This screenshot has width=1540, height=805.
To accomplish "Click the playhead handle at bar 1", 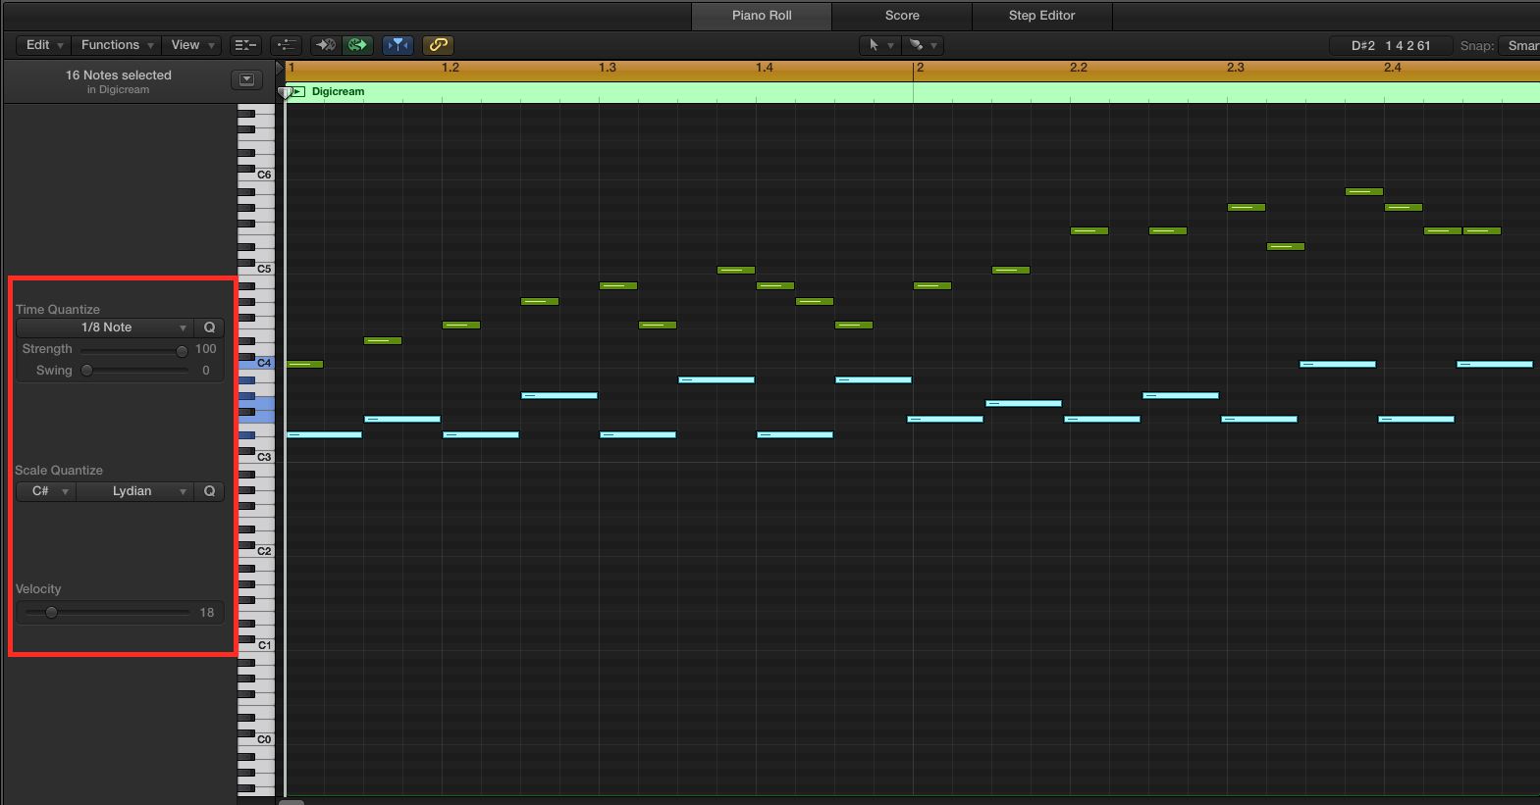I will (285, 92).
